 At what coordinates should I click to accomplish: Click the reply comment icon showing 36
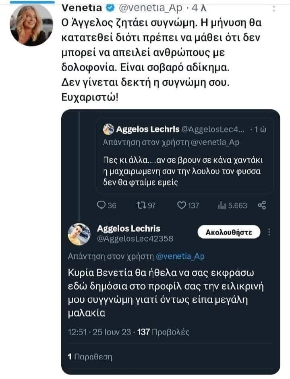point(102,205)
